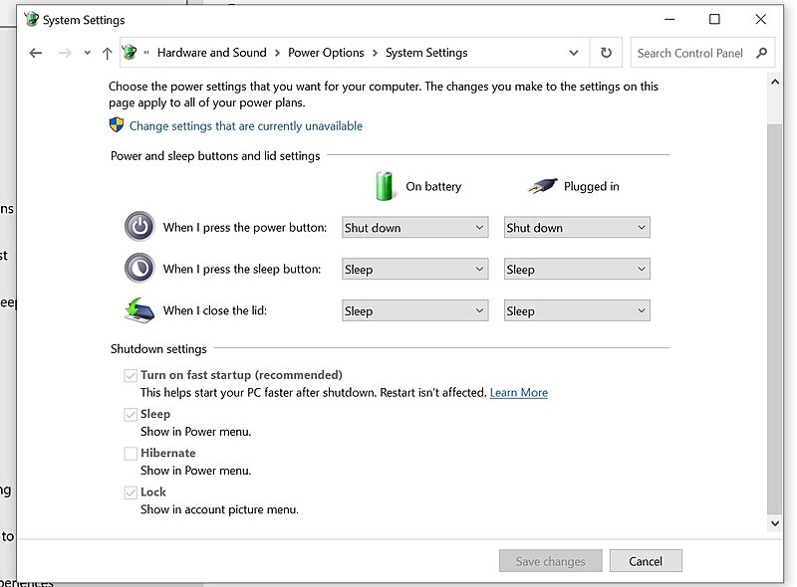
Task: Open Power Options breadcrumb
Action: click(x=326, y=53)
